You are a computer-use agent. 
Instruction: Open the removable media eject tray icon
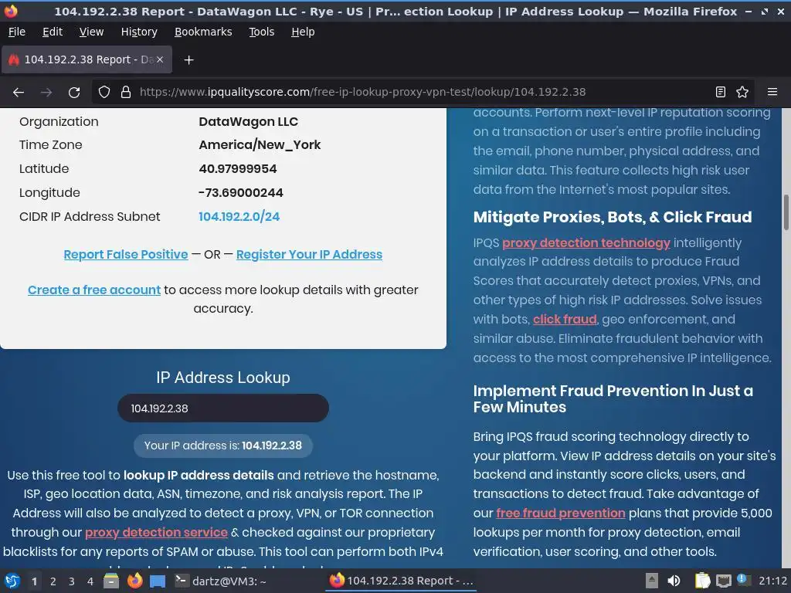652,581
